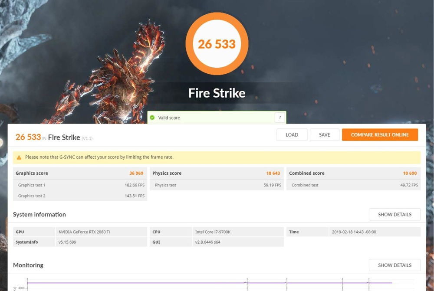Open the question mark help beside Valid score
434x291 pixels.
point(280,117)
